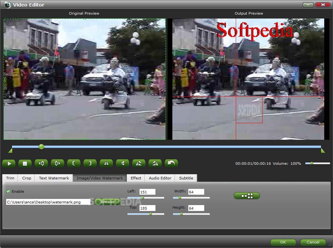Screen dimensions: 333x248
Task: Stop the video playback
Action: [25, 163]
